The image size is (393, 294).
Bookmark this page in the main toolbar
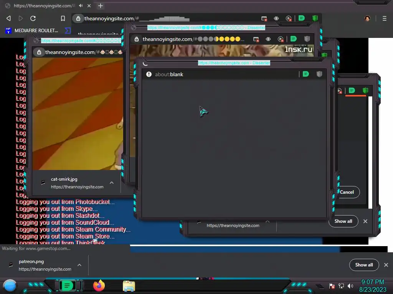[63, 18]
